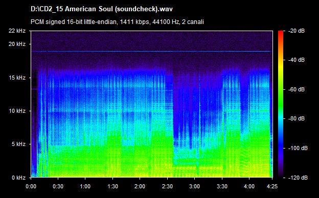This screenshot has width=319, height=198.
Task: Click the 5 kHz frequency axis label
Action: [18, 144]
